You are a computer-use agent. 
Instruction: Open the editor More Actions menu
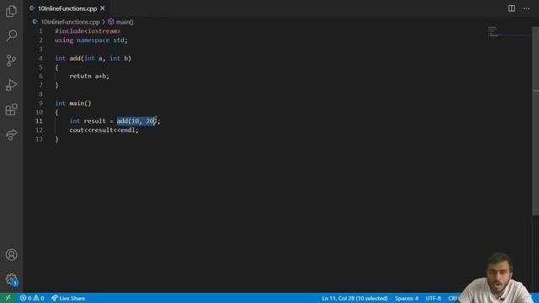pos(526,8)
